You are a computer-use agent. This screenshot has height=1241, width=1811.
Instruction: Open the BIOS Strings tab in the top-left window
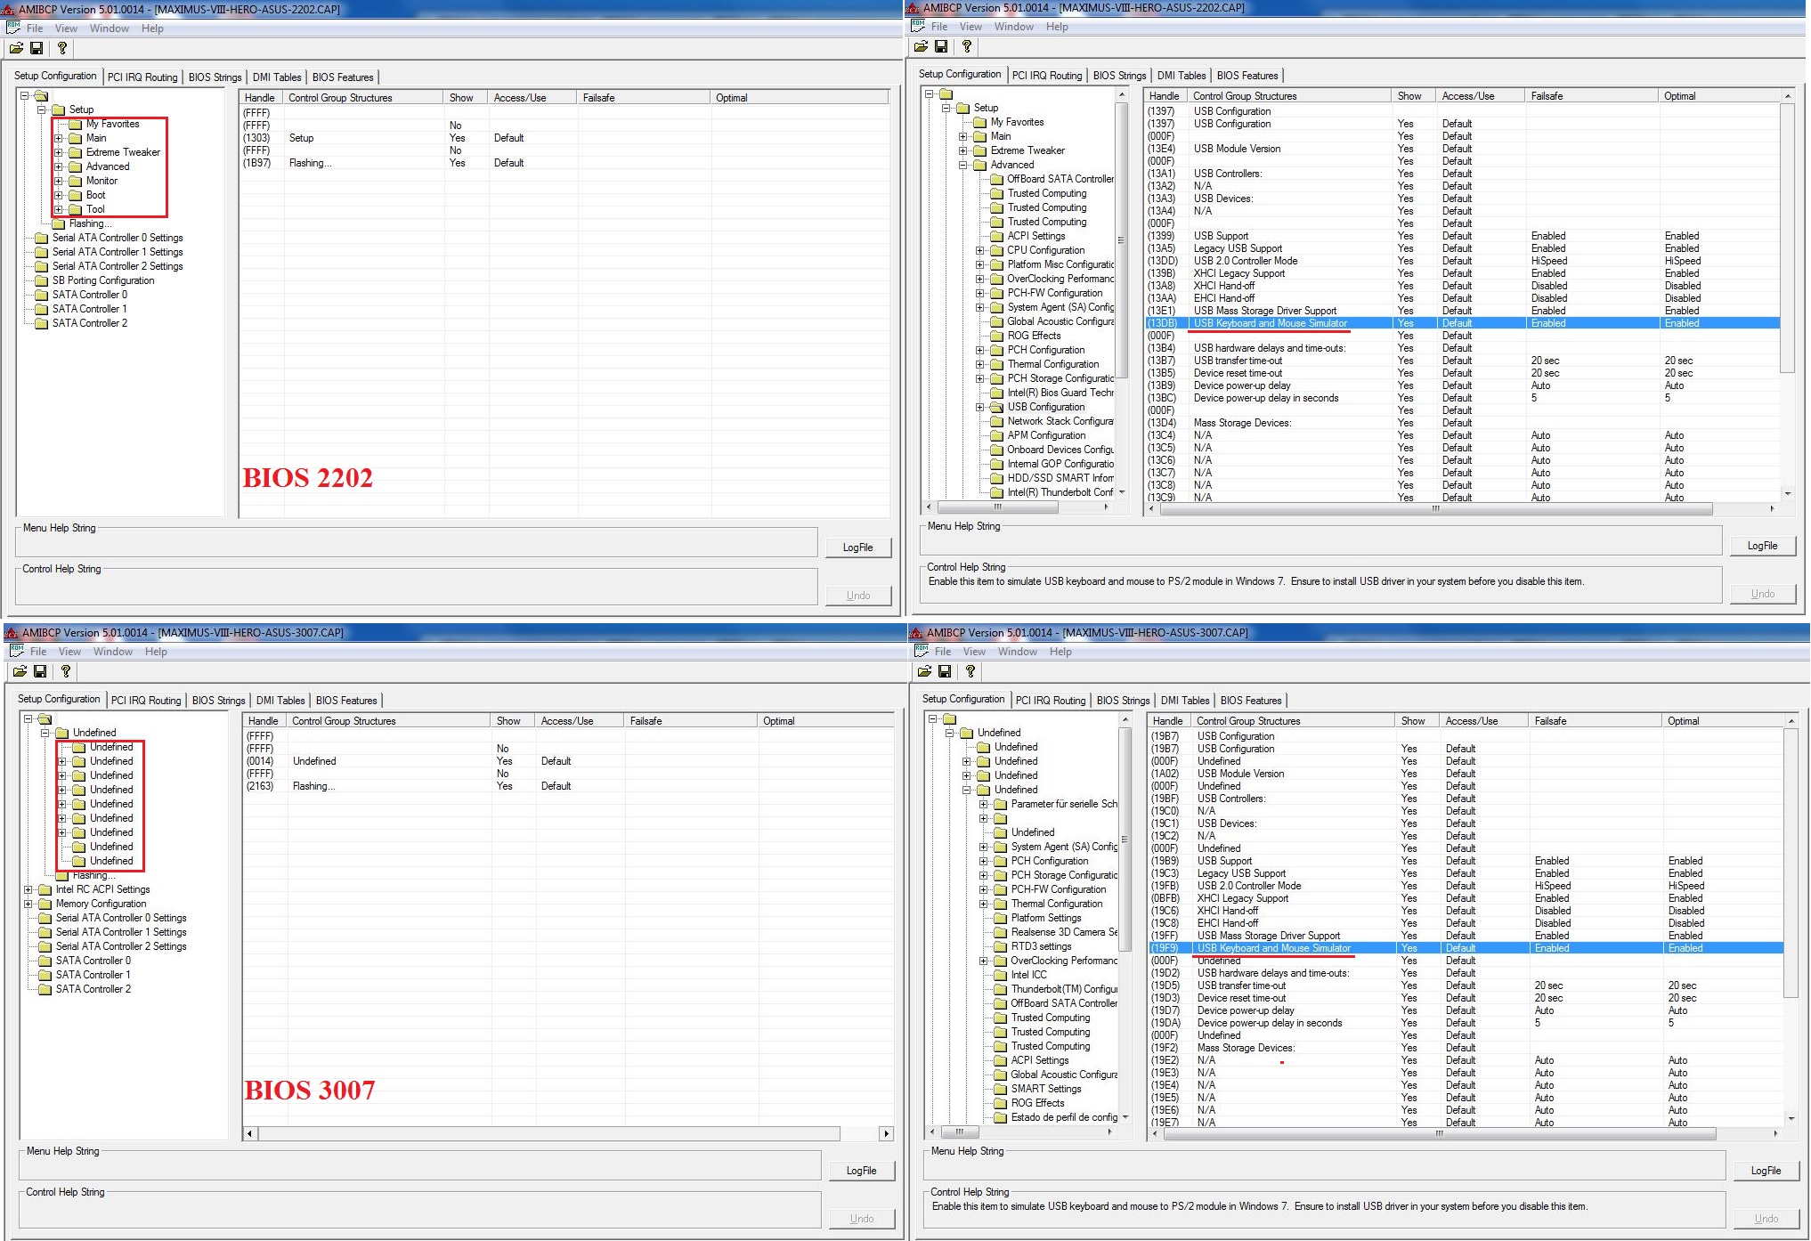(215, 77)
